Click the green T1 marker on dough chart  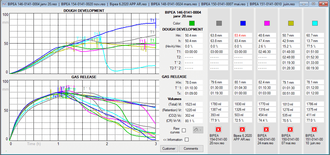click(153, 40)
